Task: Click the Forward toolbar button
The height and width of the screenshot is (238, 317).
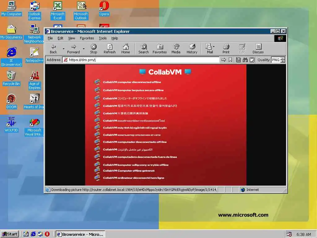Action: pyautogui.click(x=73, y=49)
